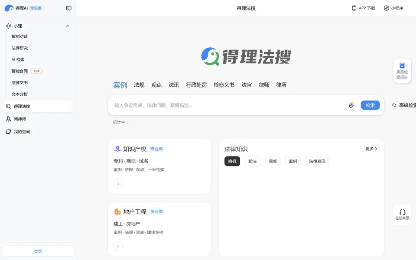
Task: Click 专业库 badge on 知识产权 card
Action: click(x=156, y=149)
